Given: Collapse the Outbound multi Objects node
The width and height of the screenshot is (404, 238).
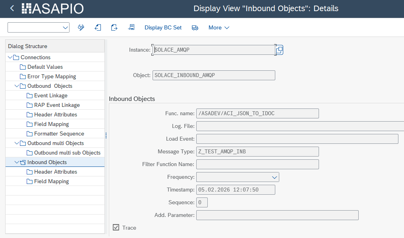Looking at the screenshot, I should point(17,143).
